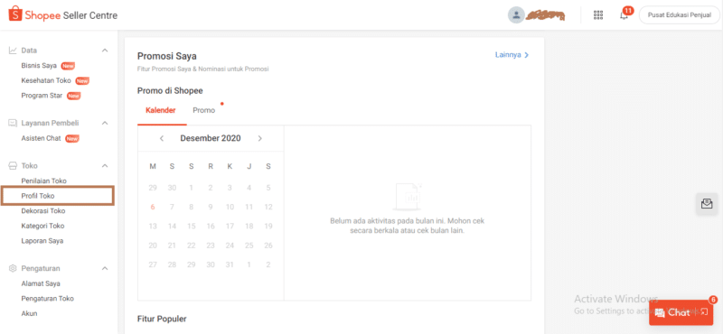Expand the Chat window arrow icon
Image resolution: width=723 pixels, height=334 pixels.
704,312
